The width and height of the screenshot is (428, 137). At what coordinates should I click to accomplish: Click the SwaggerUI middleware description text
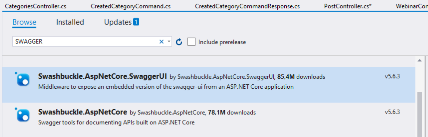[166, 87]
